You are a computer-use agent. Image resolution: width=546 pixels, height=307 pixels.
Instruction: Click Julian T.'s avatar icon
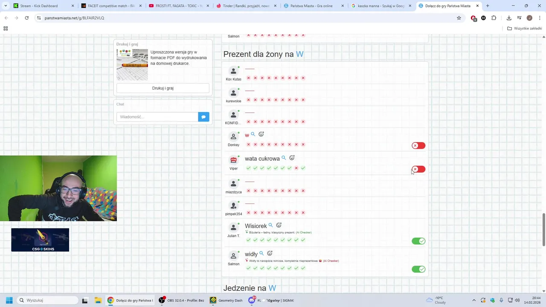tap(233, 227)
